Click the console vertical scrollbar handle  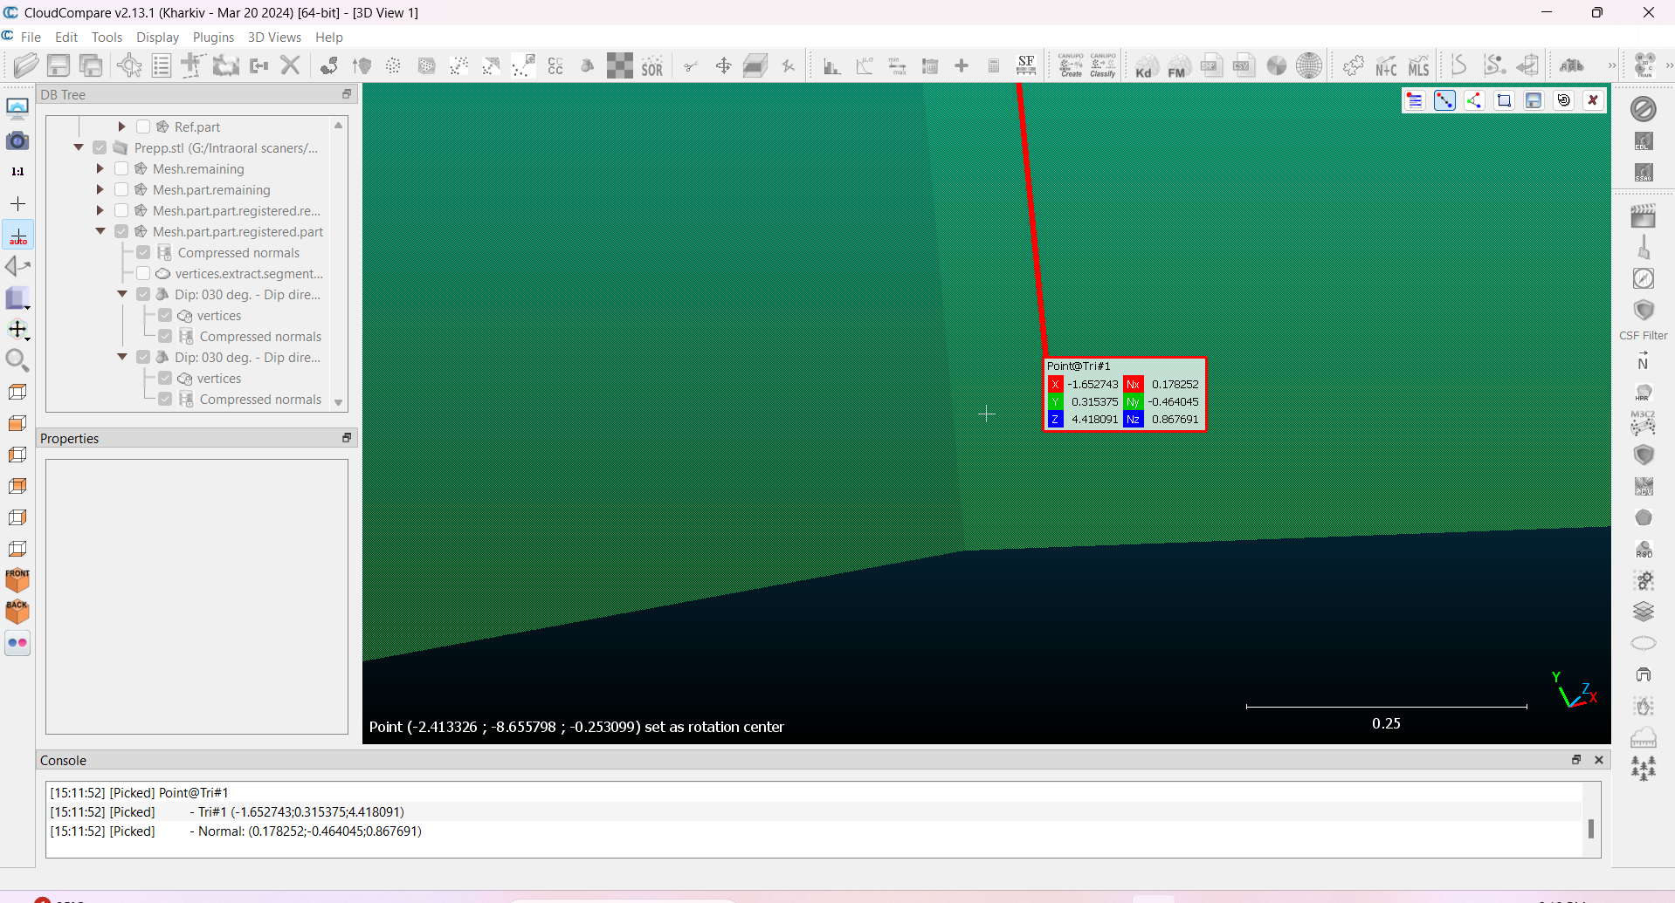coord(1590,828)
